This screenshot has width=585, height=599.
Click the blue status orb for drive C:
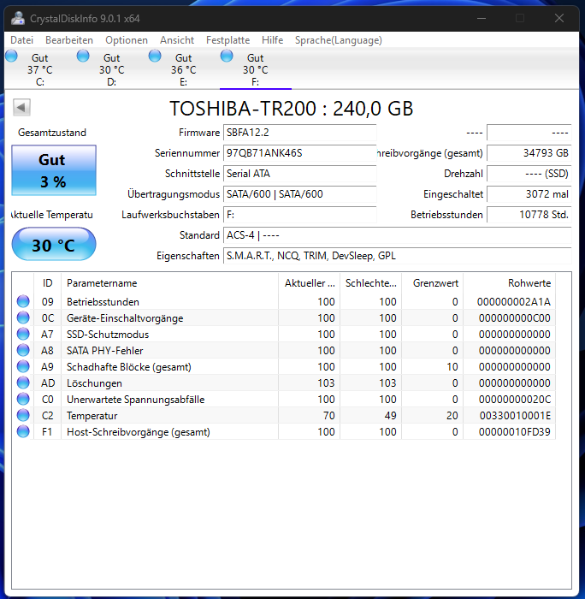pos(11,56)
